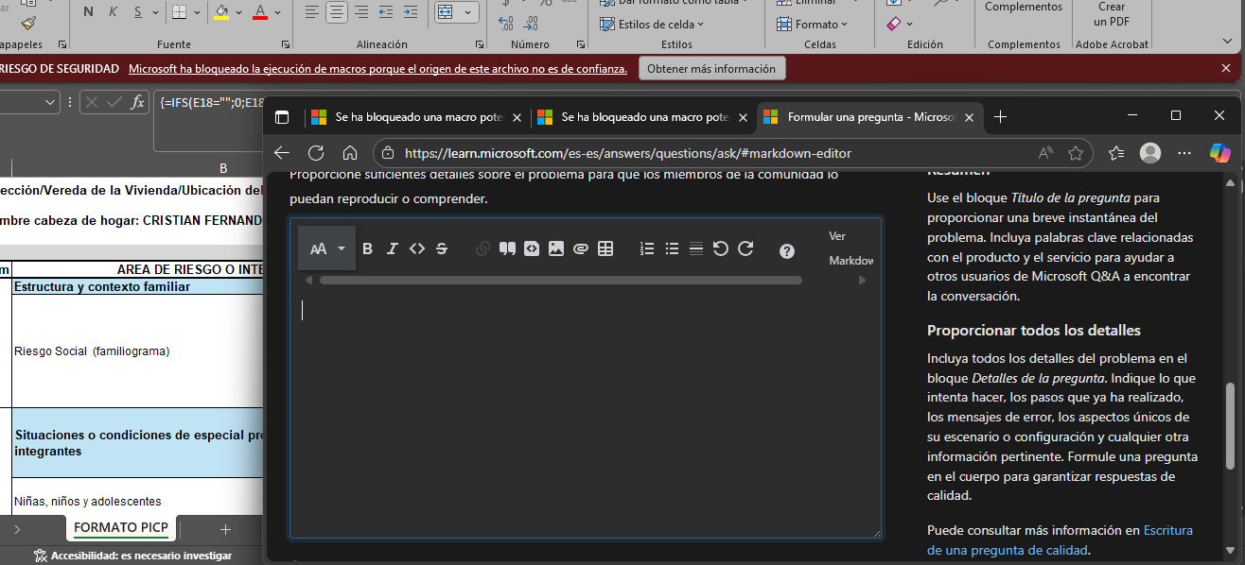
Task: Click Accesibilidad: es necesario investigar status
Action: click(132, 556)
